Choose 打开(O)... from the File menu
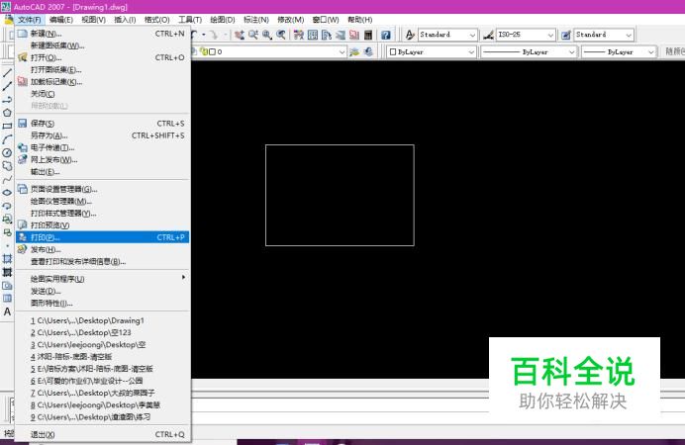Image resolution: width=685 pixels, height=445 pixels. 103,57
